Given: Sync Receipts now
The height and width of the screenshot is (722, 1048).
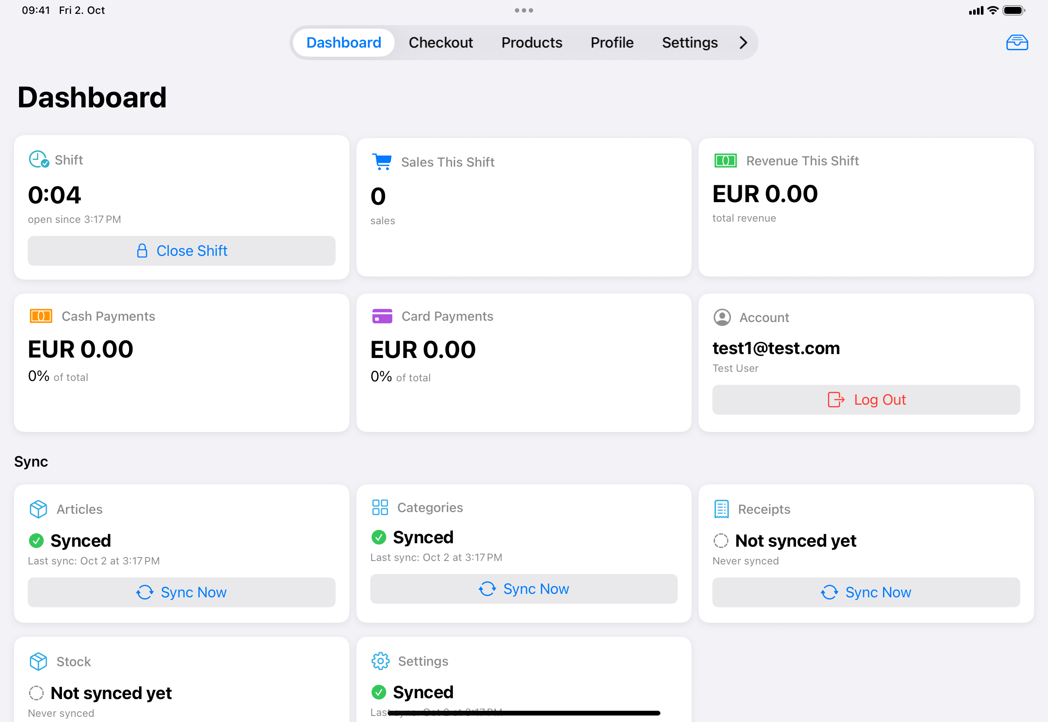Looking at the screenshot, I should point(866,592).
